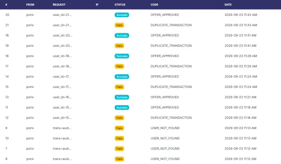Click the CODE column header

tap(154, 5)
